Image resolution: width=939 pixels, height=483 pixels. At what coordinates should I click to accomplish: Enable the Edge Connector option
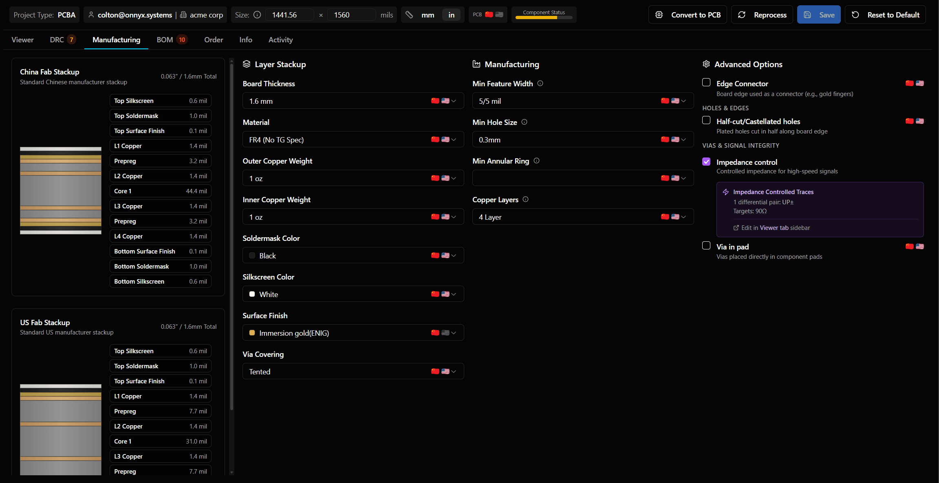(x=706, y=82)
